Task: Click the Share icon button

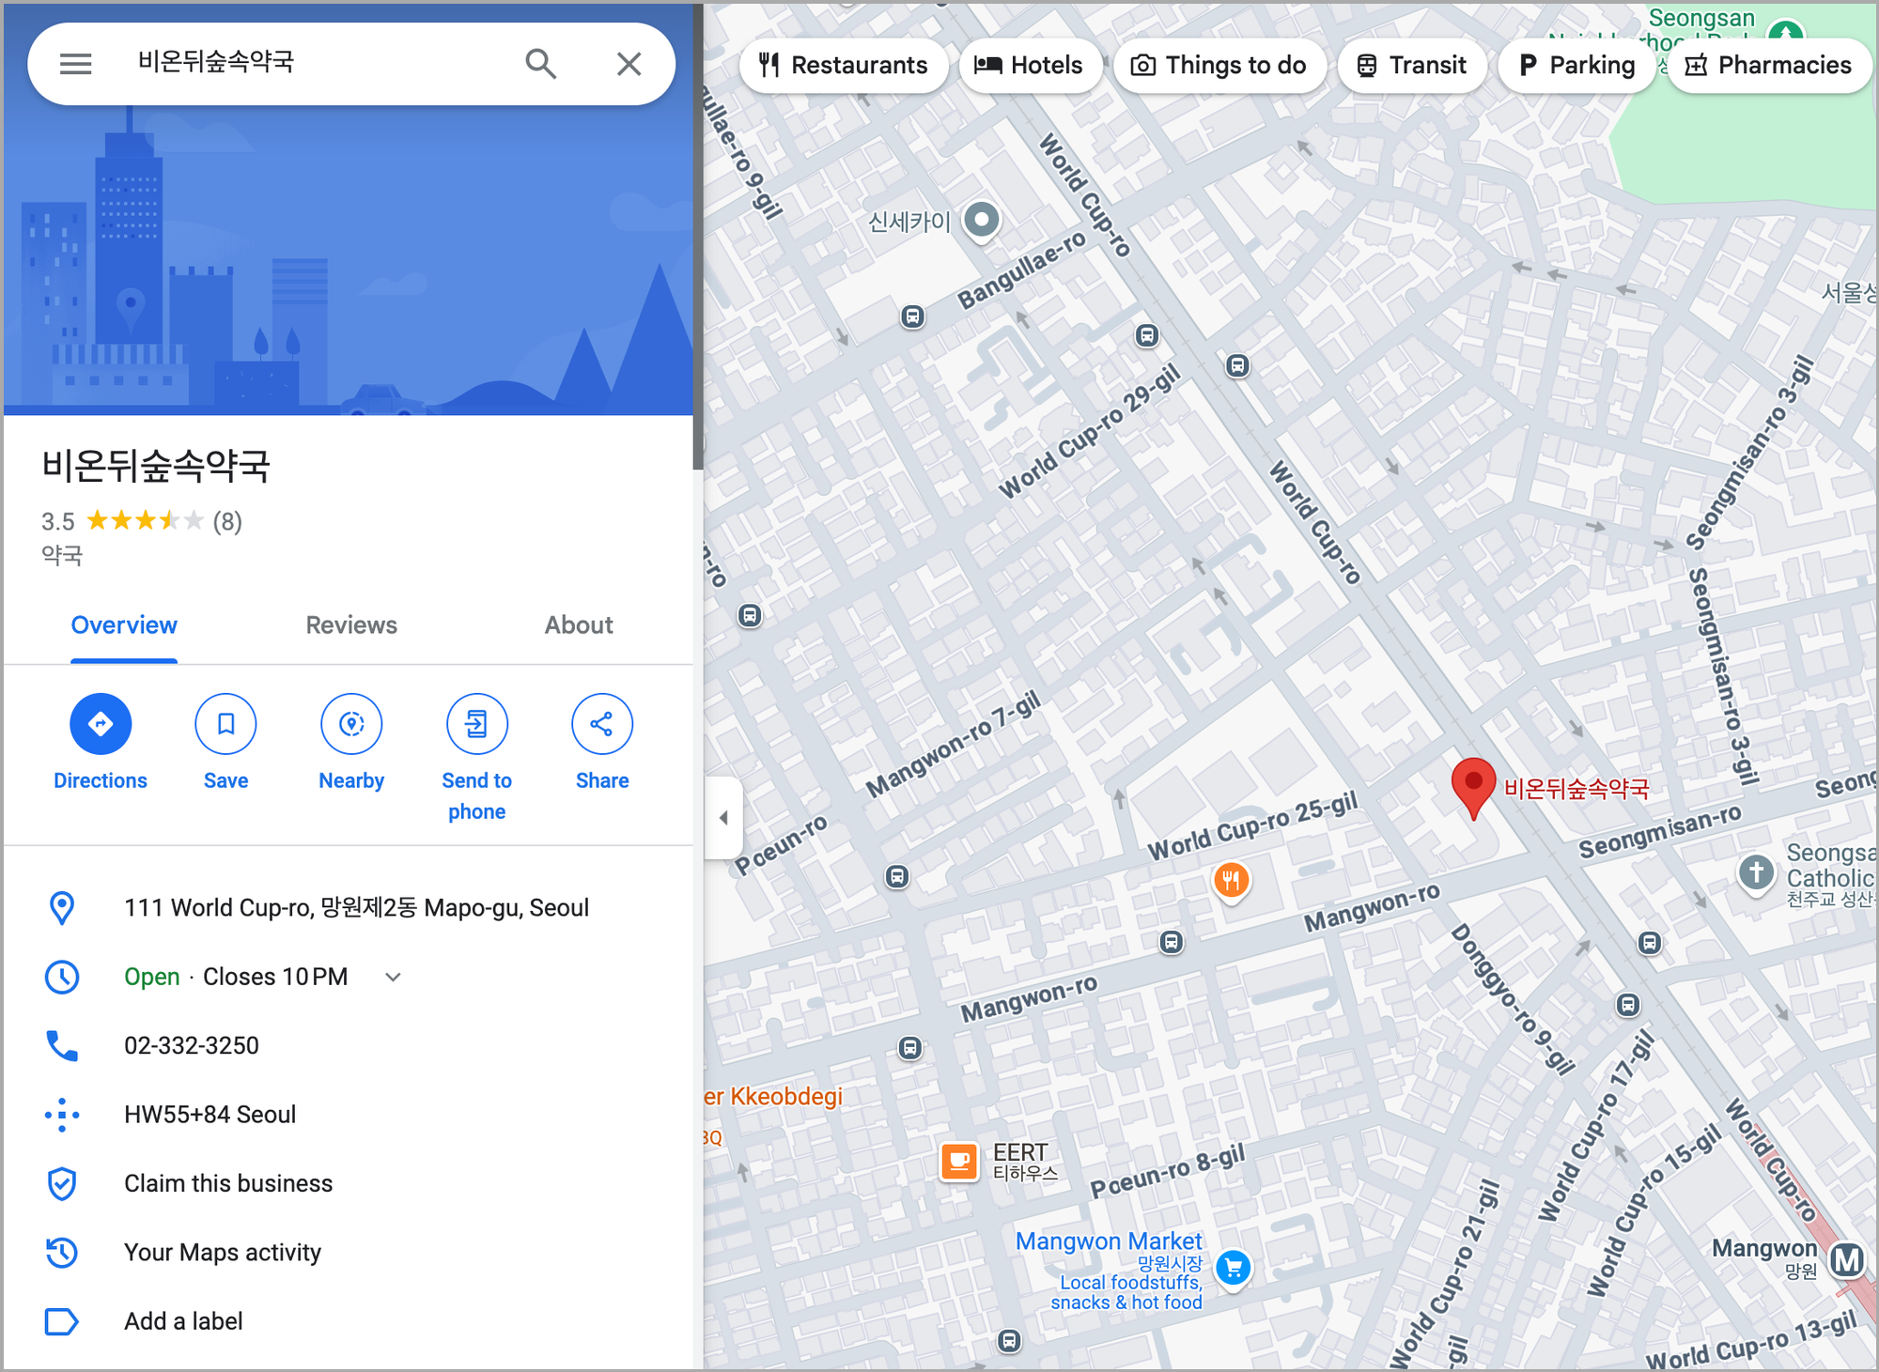Action: click(602, 724)
